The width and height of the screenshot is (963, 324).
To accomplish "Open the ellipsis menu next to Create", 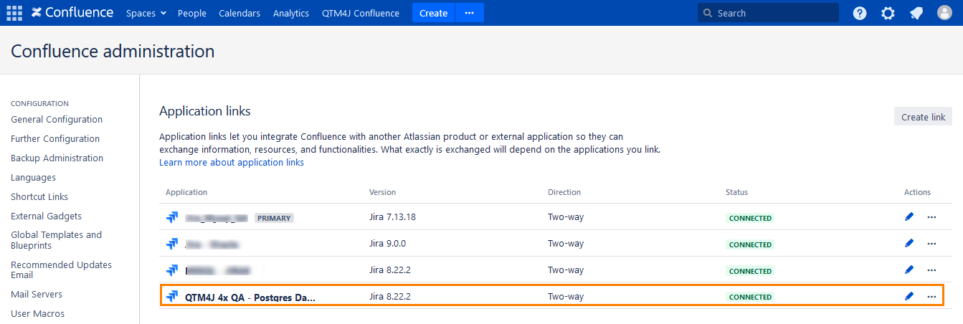I will pyautogui.click(x=470, y=13).
